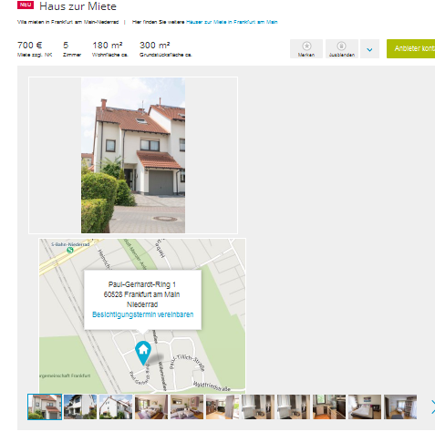Click Besichtigungstermin vereinbaren link in map popup
435x432 pixels.
tap(142, 314)
